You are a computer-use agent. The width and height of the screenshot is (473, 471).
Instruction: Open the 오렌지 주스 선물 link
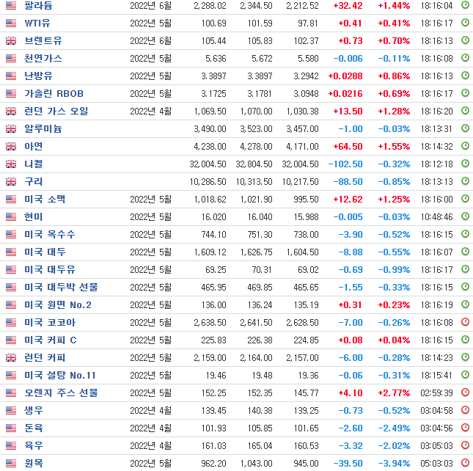click(62, 392)
